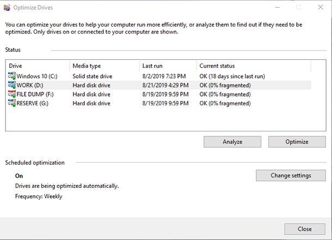
Task: Select the 18 days since last run status
Action: [232, 76]
